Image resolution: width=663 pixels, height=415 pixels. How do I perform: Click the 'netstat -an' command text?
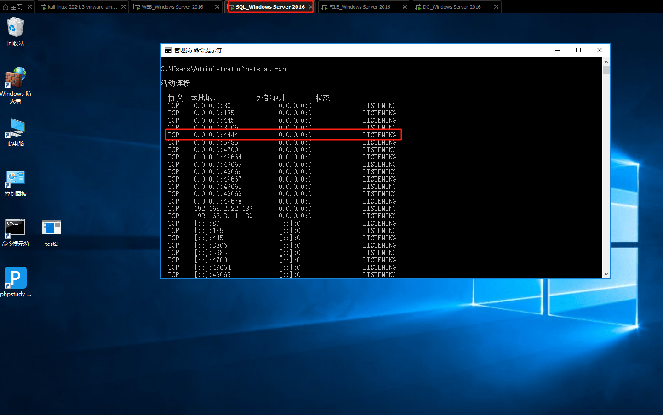point(265,69)
